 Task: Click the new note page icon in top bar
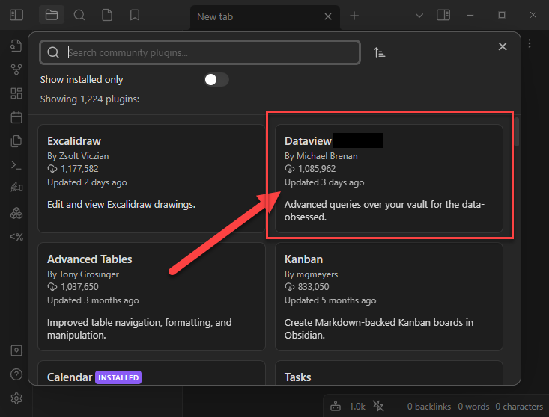tap(107, 16)
